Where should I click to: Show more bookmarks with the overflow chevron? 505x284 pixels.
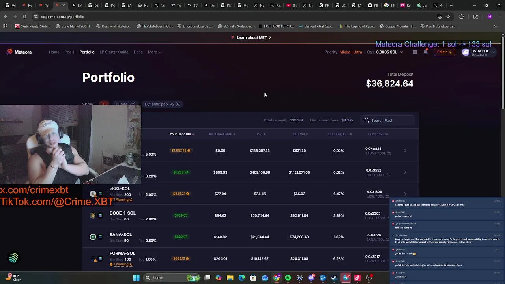coord(496,26)
